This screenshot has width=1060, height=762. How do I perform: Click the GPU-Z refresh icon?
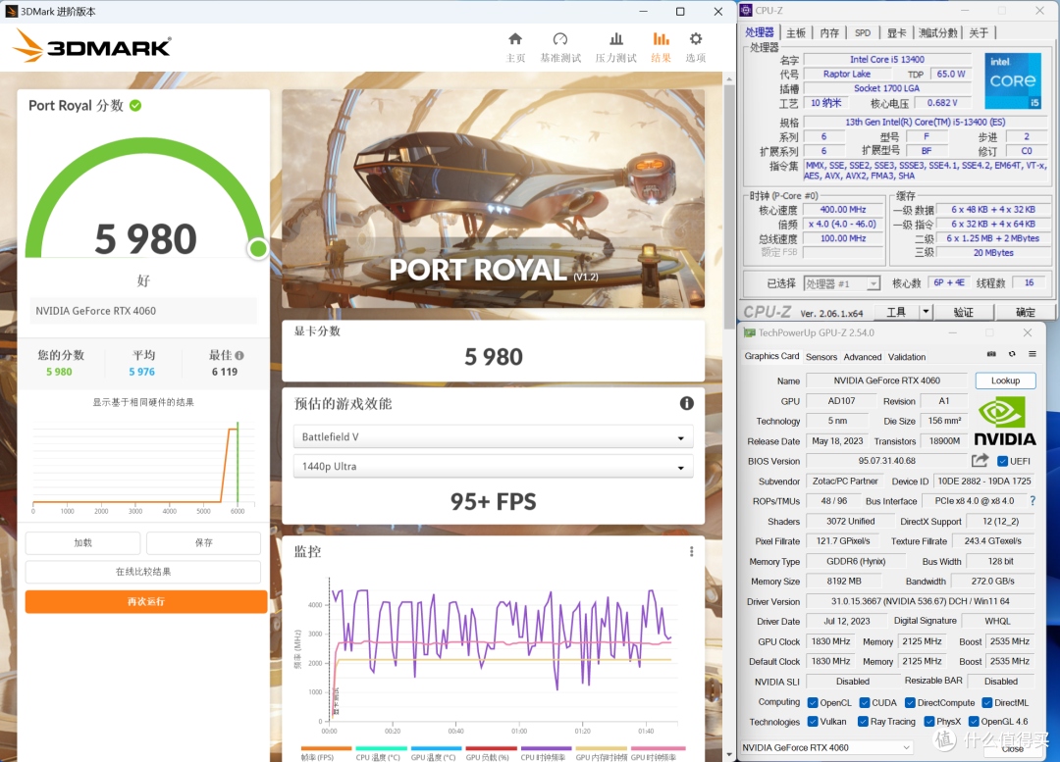tap(1012, 354)
